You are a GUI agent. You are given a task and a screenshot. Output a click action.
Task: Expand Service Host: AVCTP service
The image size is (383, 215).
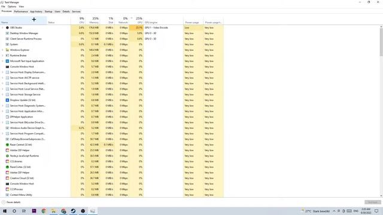[2, 78]
